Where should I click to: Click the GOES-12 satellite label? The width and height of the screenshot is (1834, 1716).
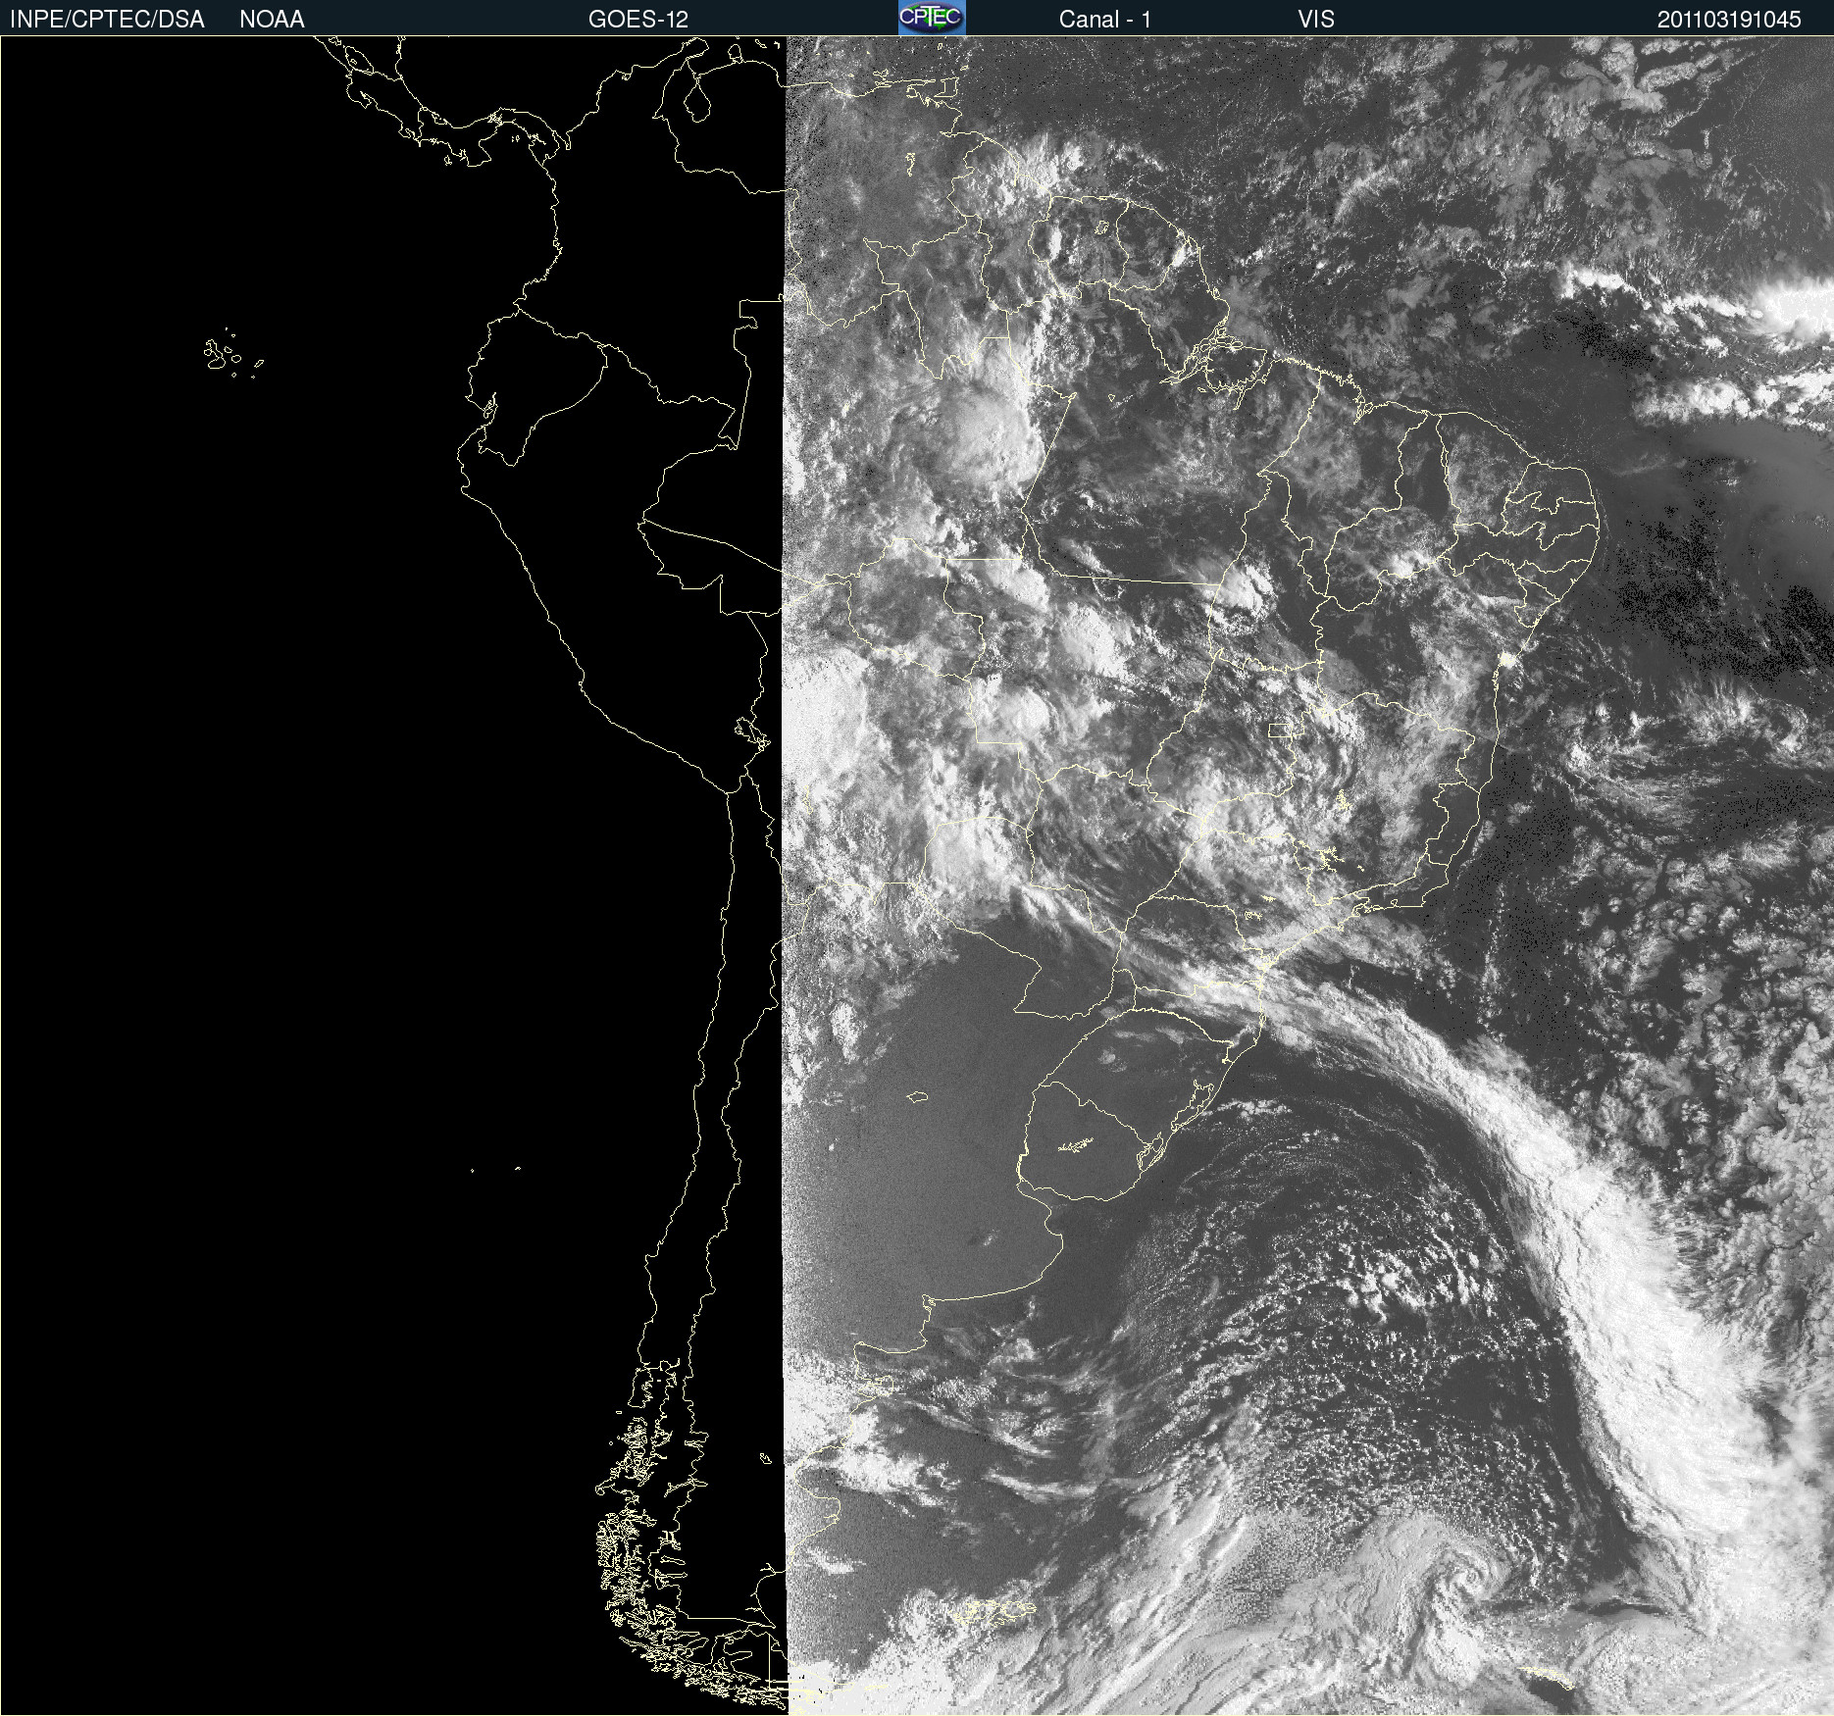tap(638, 20)
